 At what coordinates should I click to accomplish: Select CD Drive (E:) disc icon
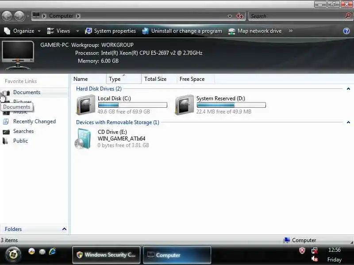click(83, 139)
